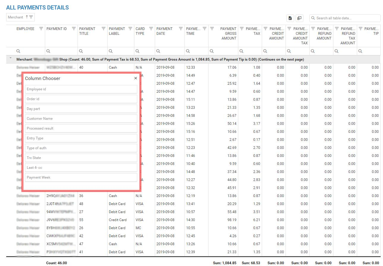Open filter for Payment Title column
The height and width of the screenshot is (266, 383).
point(104,29)
